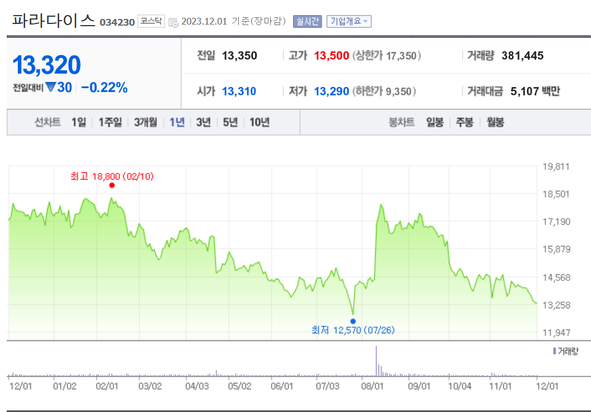Screen dimensions: 591x412
Task: Click the low price 13,290
Action: click(331, 91)
